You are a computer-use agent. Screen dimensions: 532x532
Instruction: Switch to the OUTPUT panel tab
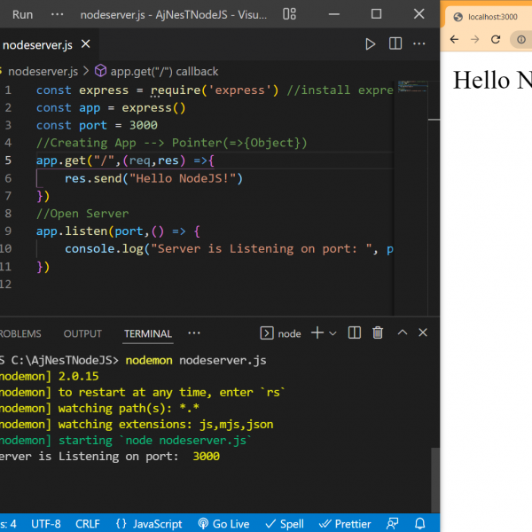pyautogui.click(x=82, y=333)
